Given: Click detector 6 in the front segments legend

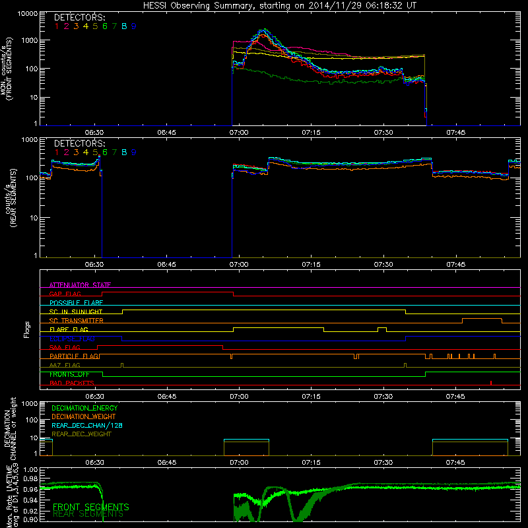Looking at the screenshot, I should [105, 26].
